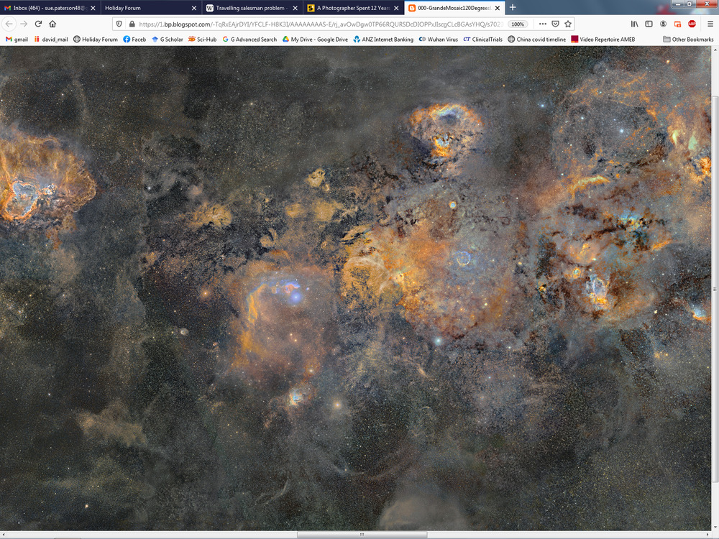Click the horizontal scrollbar thumb
The image size is (719, 539).
point(362,535)
